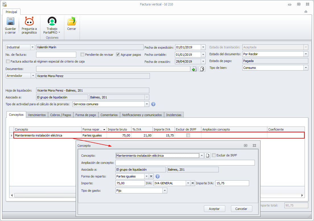Image resolution: width=314 pixels, height=221 pixels.
Task: Clear the Forma de reparto with X
Action: pos(151,176)
